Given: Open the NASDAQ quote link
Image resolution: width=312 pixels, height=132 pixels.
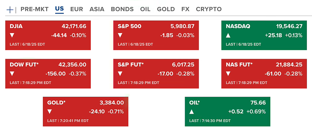Looking at the screenshot, I should [x=238, y=26].
